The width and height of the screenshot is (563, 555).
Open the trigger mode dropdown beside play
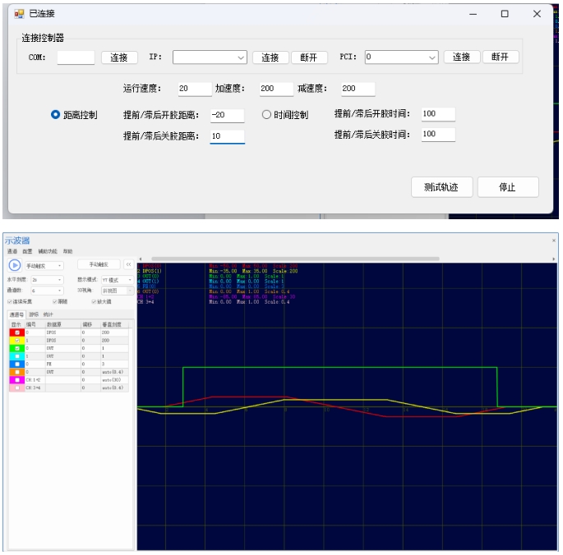[44, 266]
